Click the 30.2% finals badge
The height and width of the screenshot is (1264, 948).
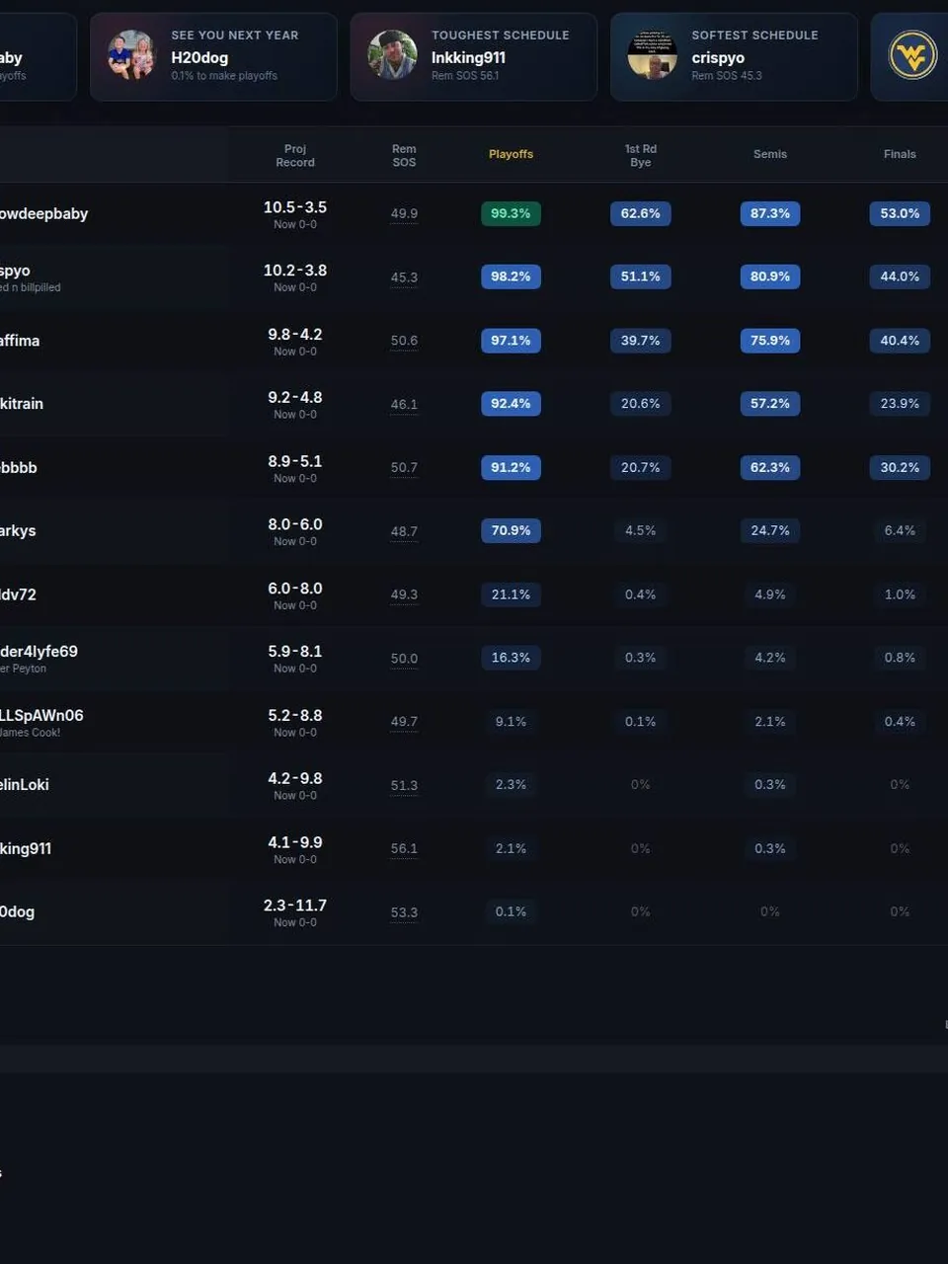[x=900, y=467]
